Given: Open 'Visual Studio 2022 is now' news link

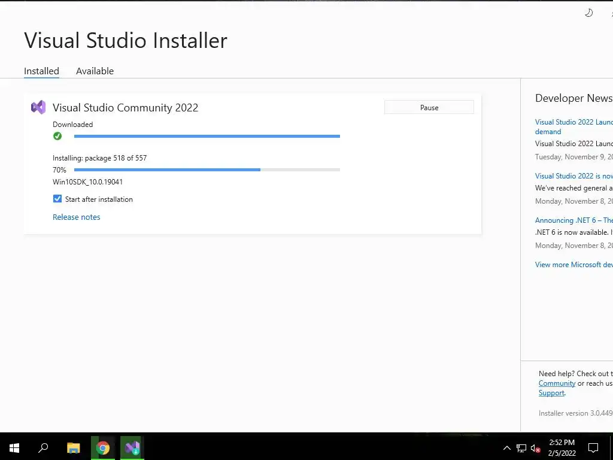Looking at the screenshot, I should click(x=573, y=176).
